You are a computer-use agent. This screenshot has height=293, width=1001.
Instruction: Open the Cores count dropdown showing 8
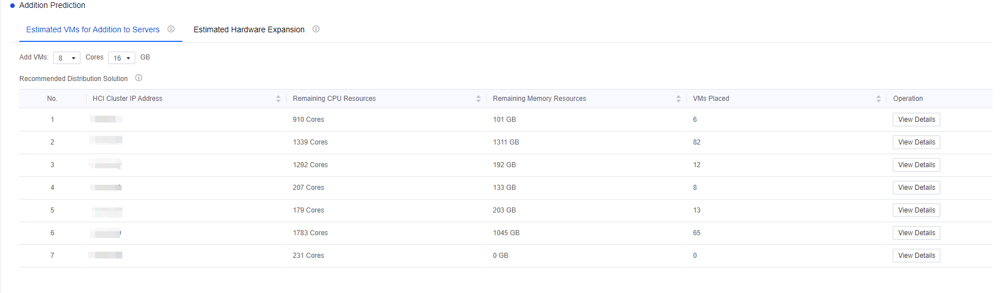(x=67, y=58)
